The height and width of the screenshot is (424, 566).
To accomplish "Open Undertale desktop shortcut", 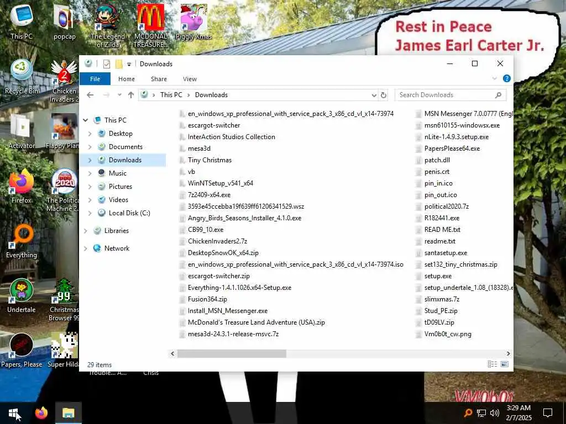I will 22,296.
